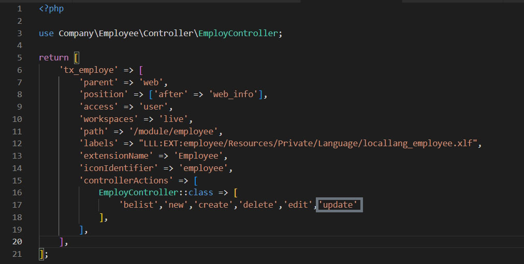Click the 'belist' action string
524x264 pixels.
(x=137, y=205)
